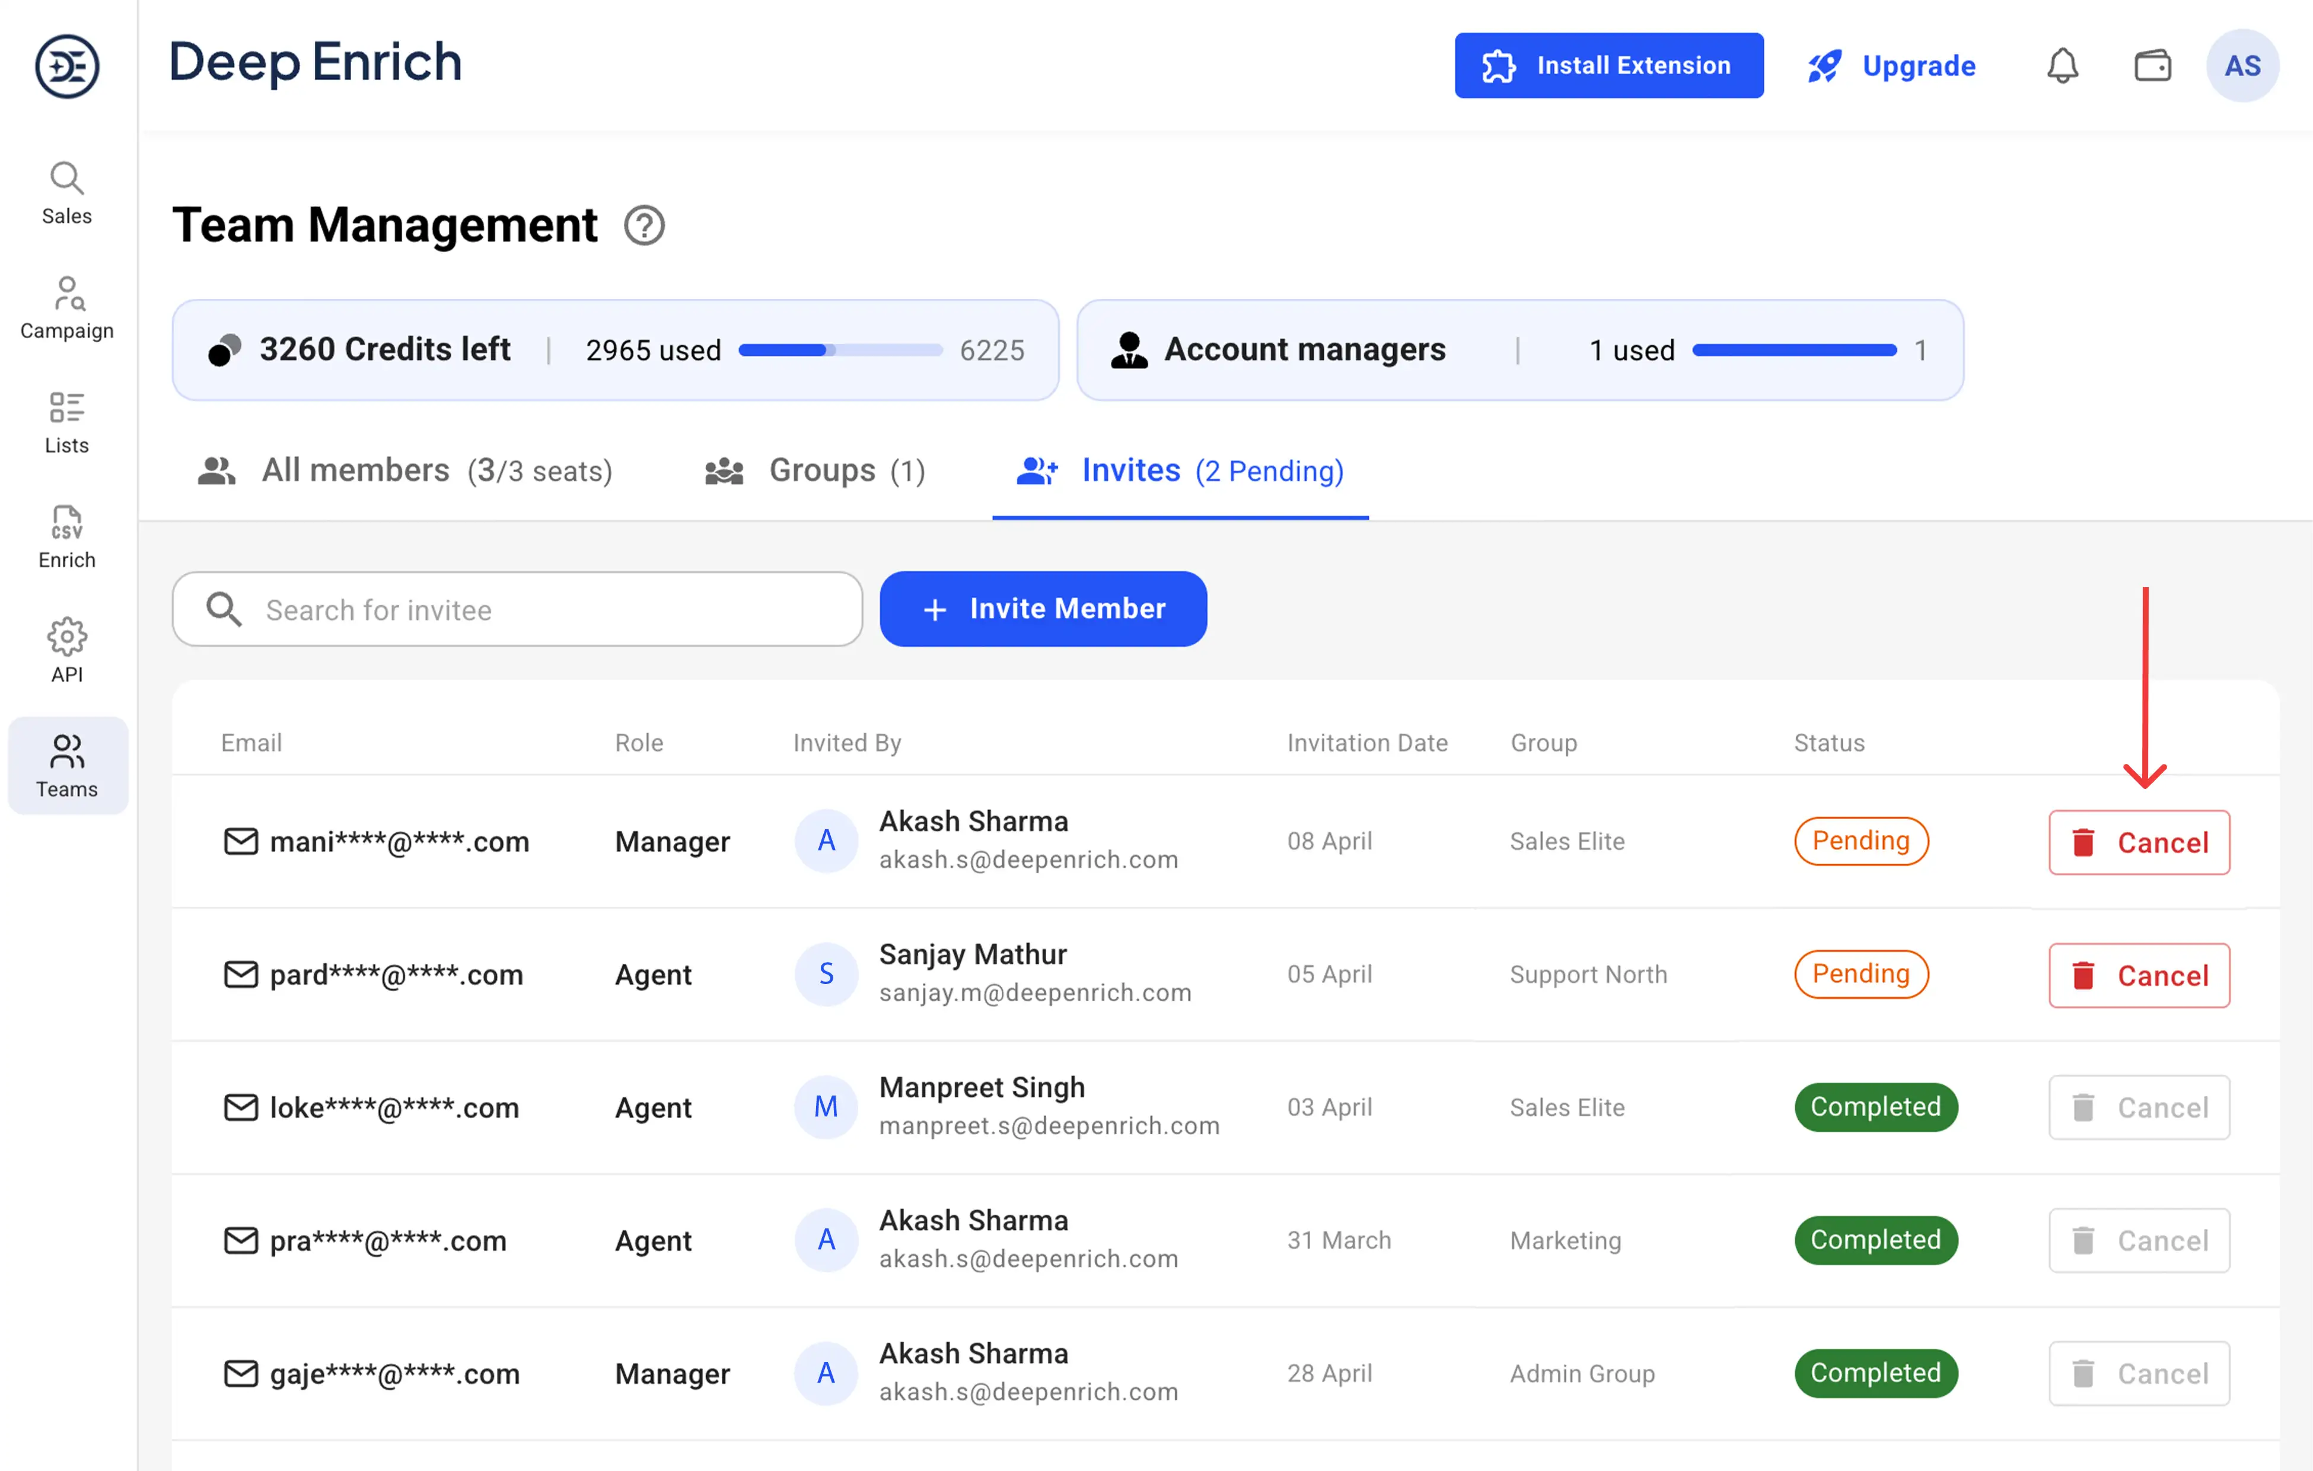Click the Pending badge in Support North row

coord(1862,975)
